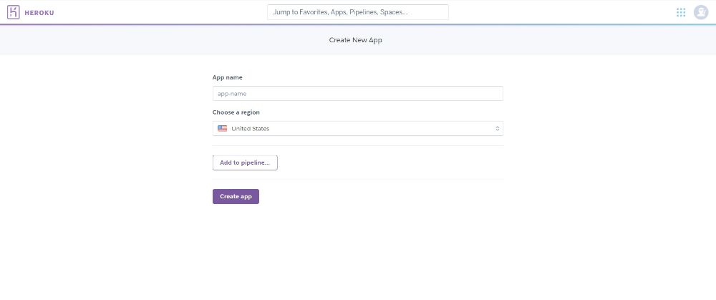The width and height of the screenshot is (716, 300).
Task: Click the Create New App heading
Action: pyautogui.click(x=355, y=40)
